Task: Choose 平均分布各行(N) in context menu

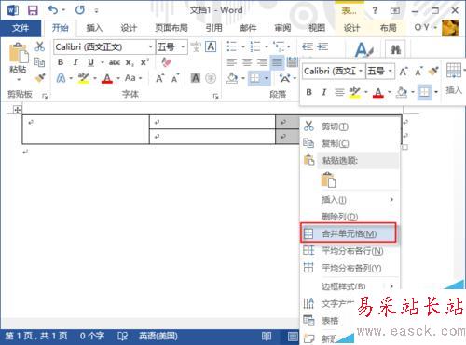Action: click(352, 251)
